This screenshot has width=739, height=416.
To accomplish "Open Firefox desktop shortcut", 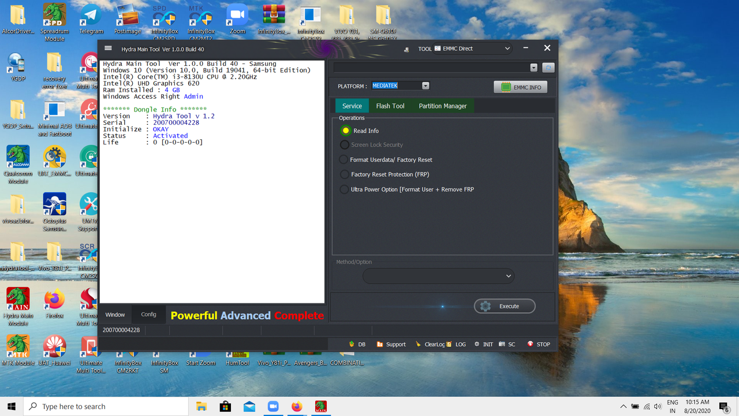I will coord(54,303).
